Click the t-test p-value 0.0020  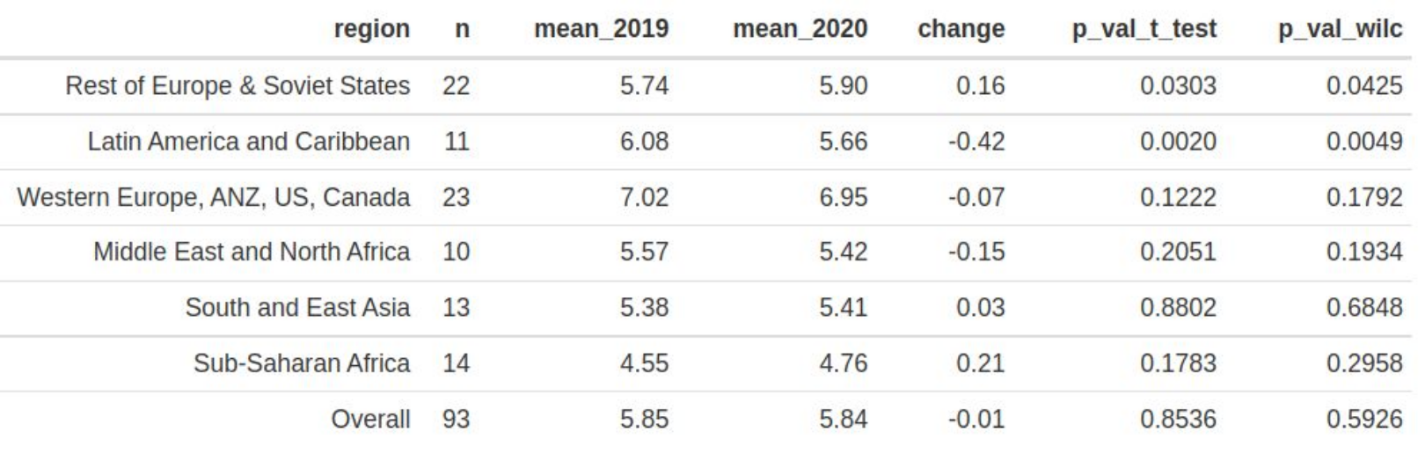1178,141
